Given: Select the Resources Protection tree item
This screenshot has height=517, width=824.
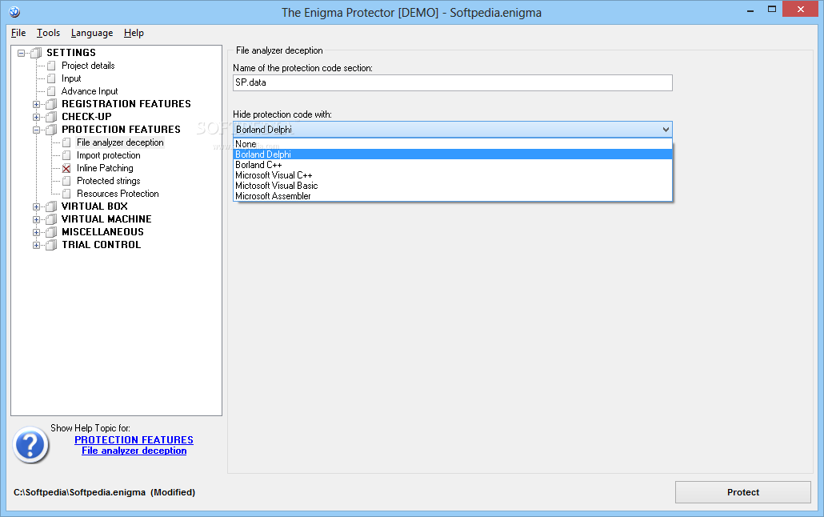Looking at the screenshot, I should point(118,194).
